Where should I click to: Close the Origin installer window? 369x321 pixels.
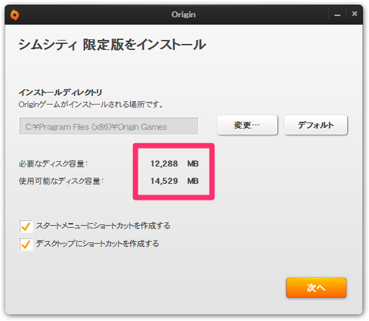pyautogui.click(x=354, y=14)
